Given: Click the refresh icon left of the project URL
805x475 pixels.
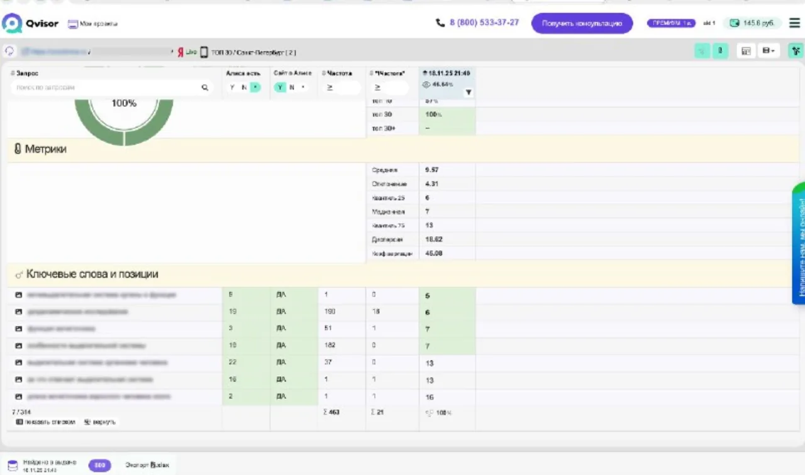Looking at the screenshot, I should pos(9,52).
